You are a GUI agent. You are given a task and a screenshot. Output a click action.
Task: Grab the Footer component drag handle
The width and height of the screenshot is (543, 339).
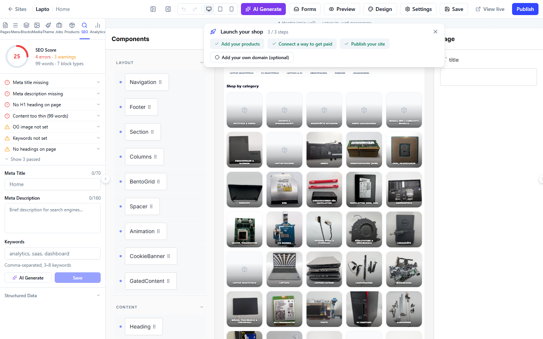click(149, 107)
